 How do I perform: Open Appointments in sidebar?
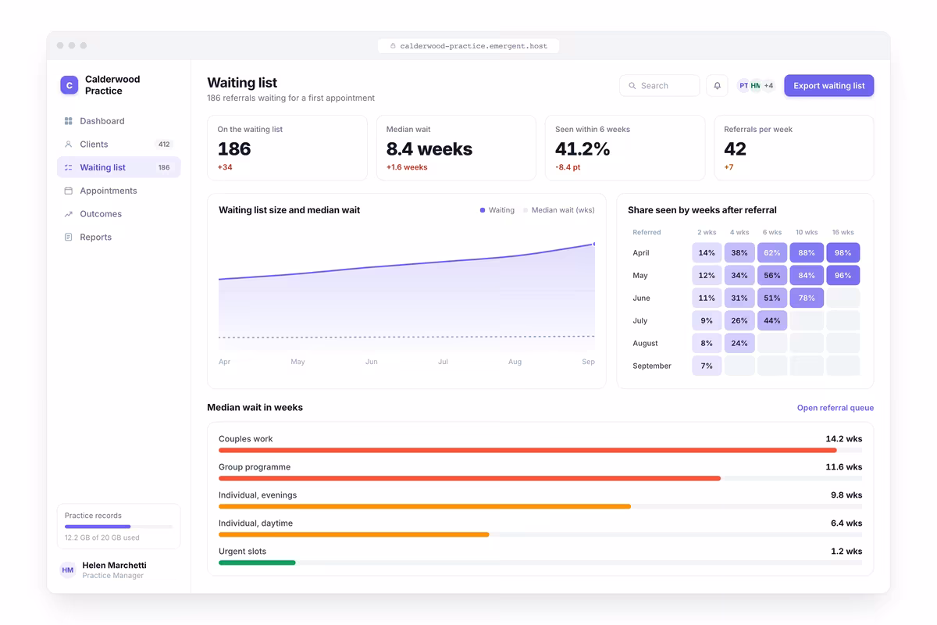click(x=119, y=191)
